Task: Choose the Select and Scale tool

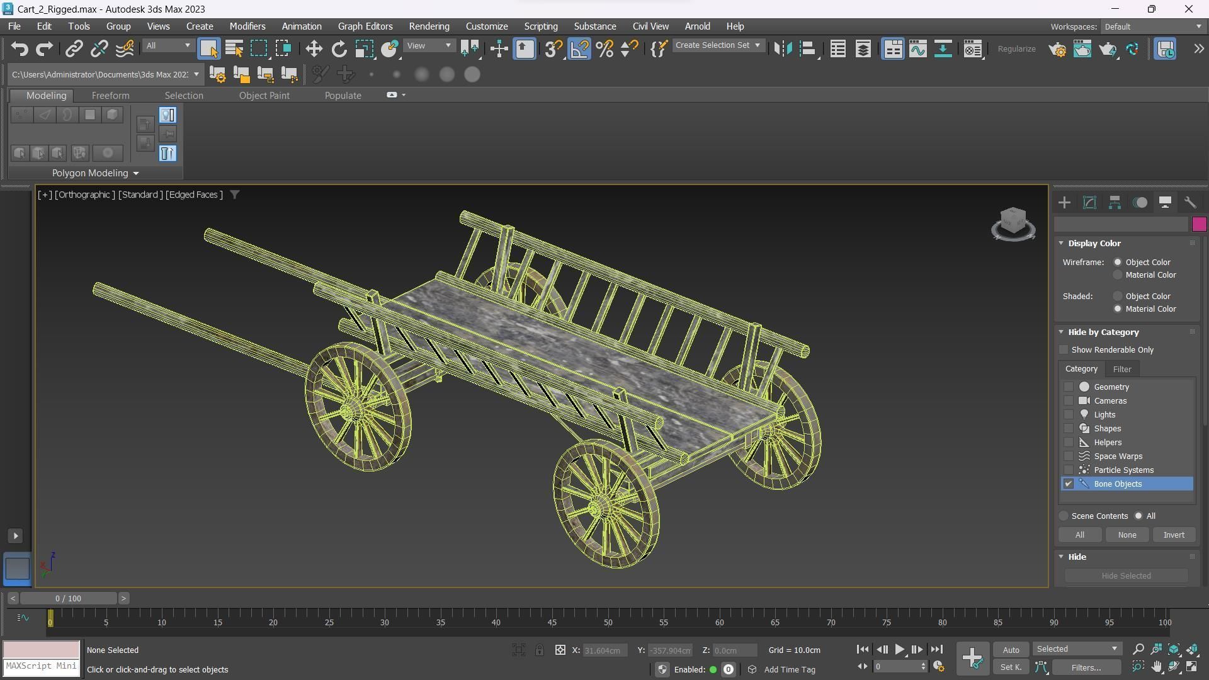Action: coord(364,49)
